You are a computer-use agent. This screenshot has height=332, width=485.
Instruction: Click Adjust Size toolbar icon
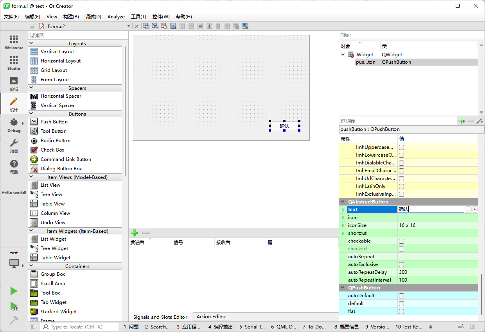coord(245,26)
